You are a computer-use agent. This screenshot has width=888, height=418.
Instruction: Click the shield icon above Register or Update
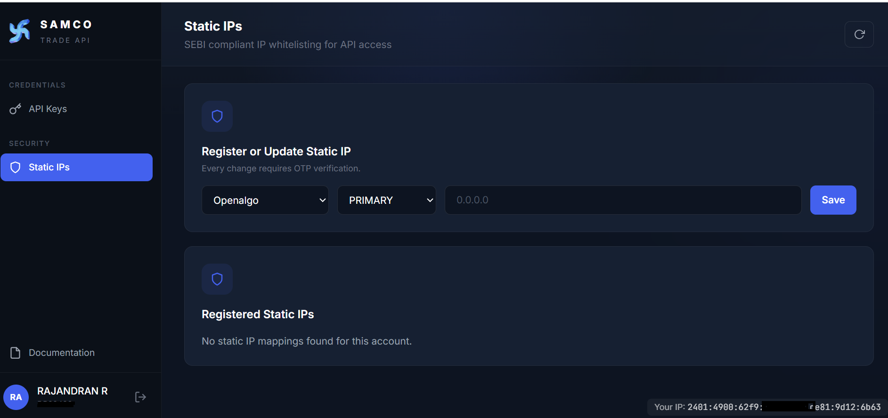pos(217,116)
